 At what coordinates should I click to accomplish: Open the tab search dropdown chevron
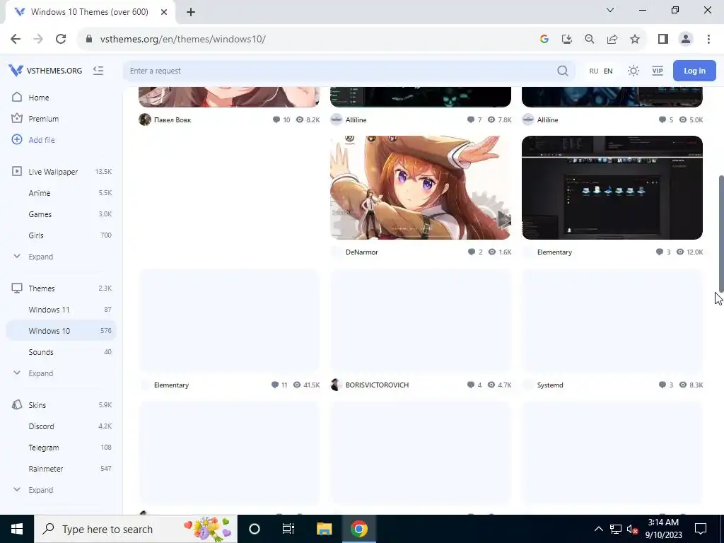tap(610, 10)
